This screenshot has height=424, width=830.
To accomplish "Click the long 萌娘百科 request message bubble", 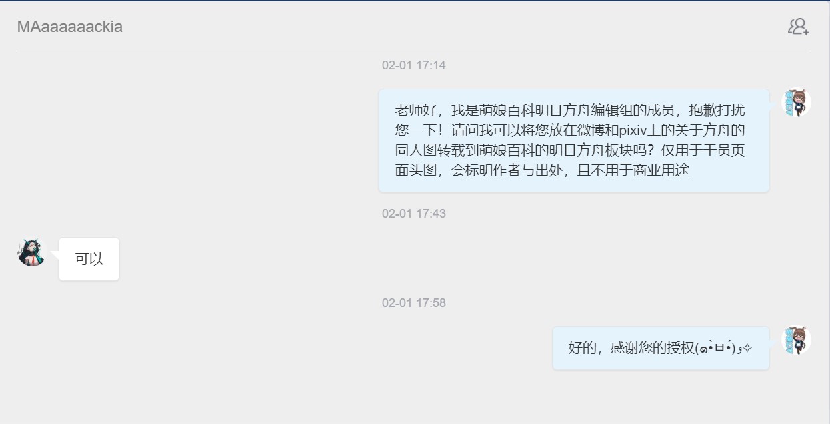I will pyautogui.click(x=574, y=140).
